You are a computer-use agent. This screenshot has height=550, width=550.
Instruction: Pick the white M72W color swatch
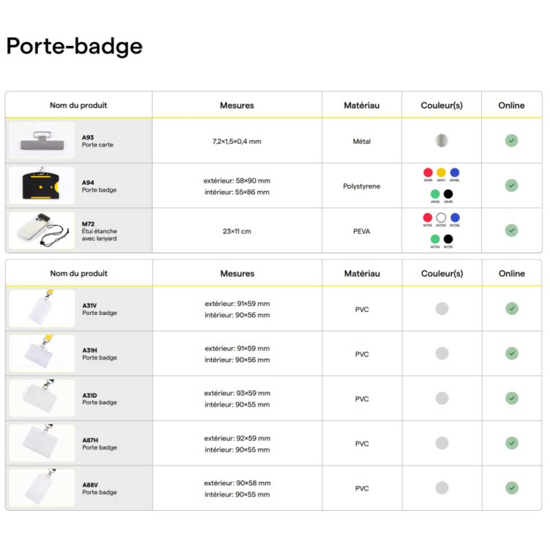[x=441, y=218]
